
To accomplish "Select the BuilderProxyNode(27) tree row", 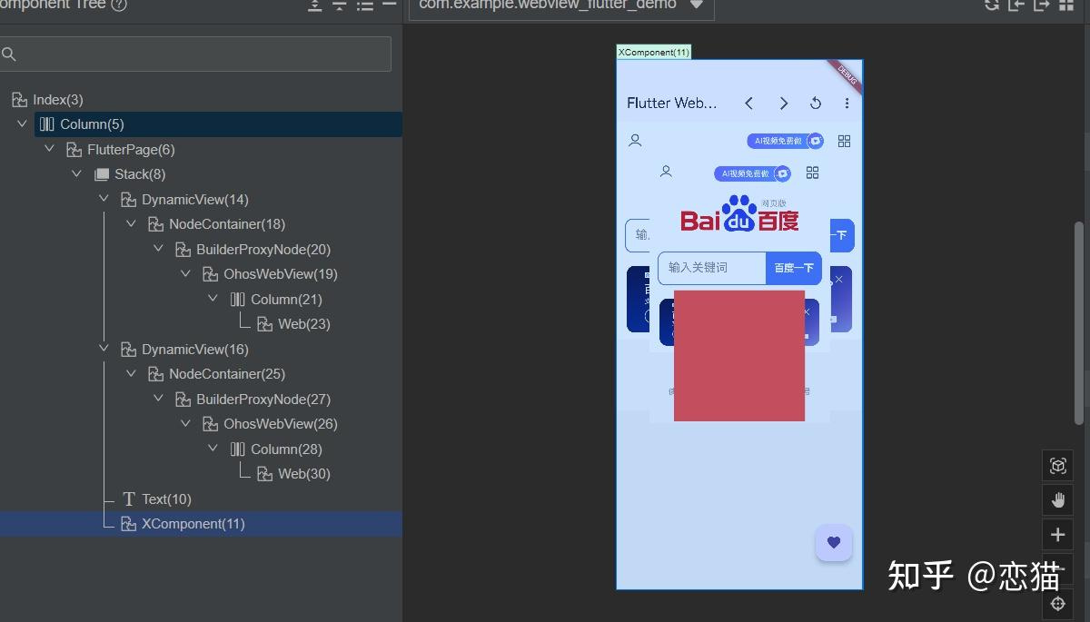I will click(201, 400).
